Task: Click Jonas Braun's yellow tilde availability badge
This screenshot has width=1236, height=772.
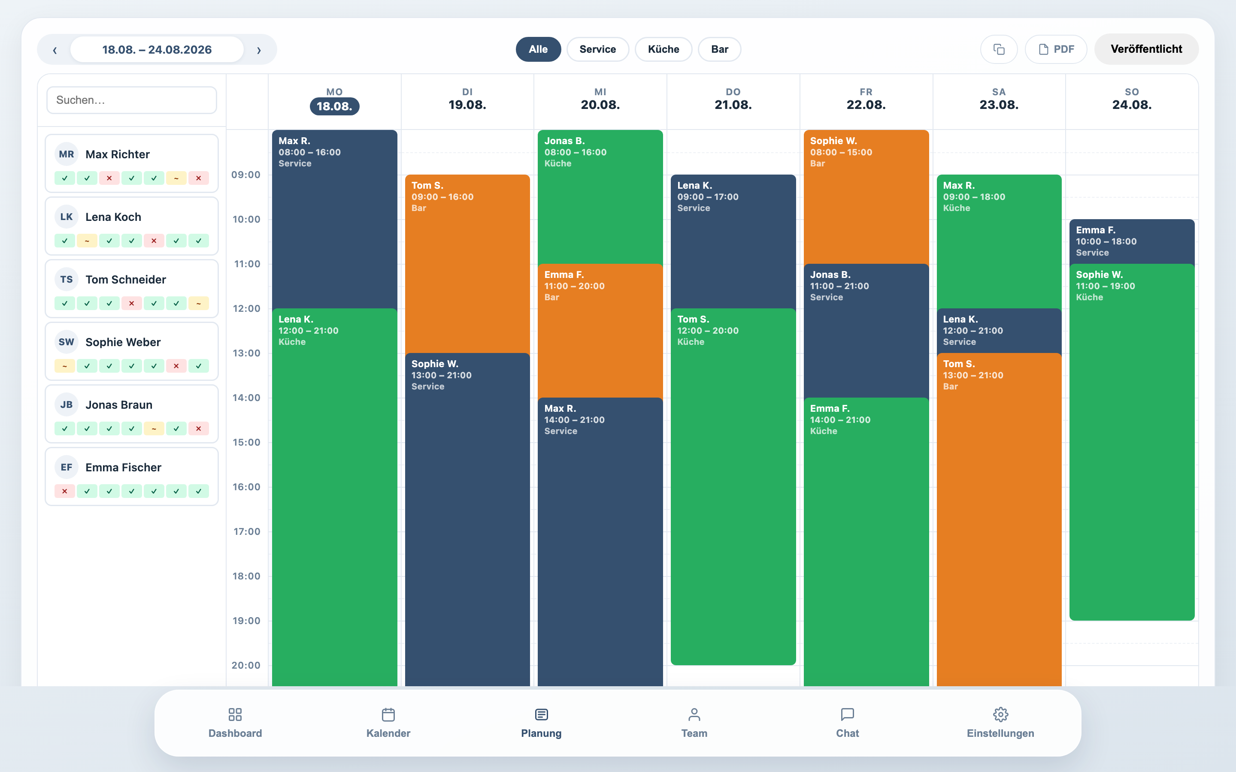Action: pyautogui.click(x=154, y=429)
